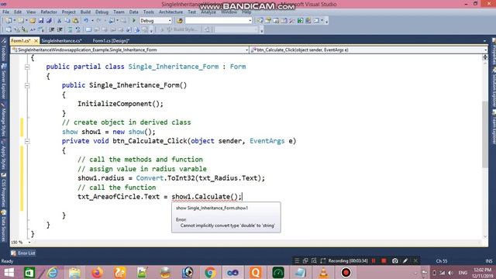This screenshot has width=496, height=279.
Task: Open the Toolbox side panel
Action: (3, 50)
